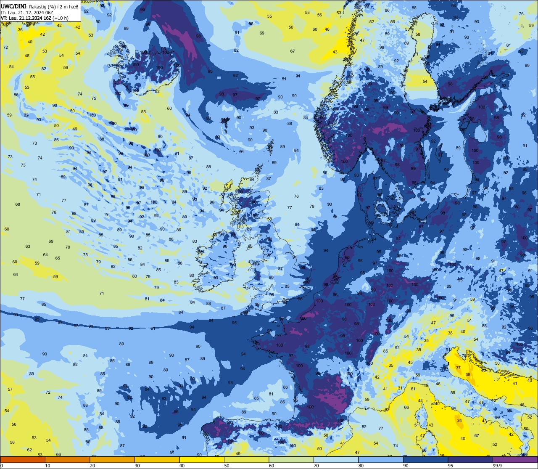Click the '70' tick label on the color scale

click(316, 466)
